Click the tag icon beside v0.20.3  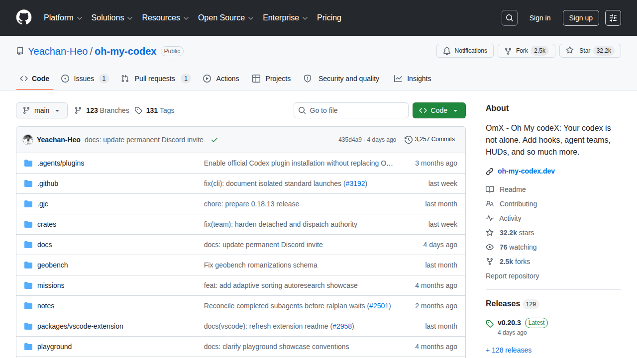[490, 324]
